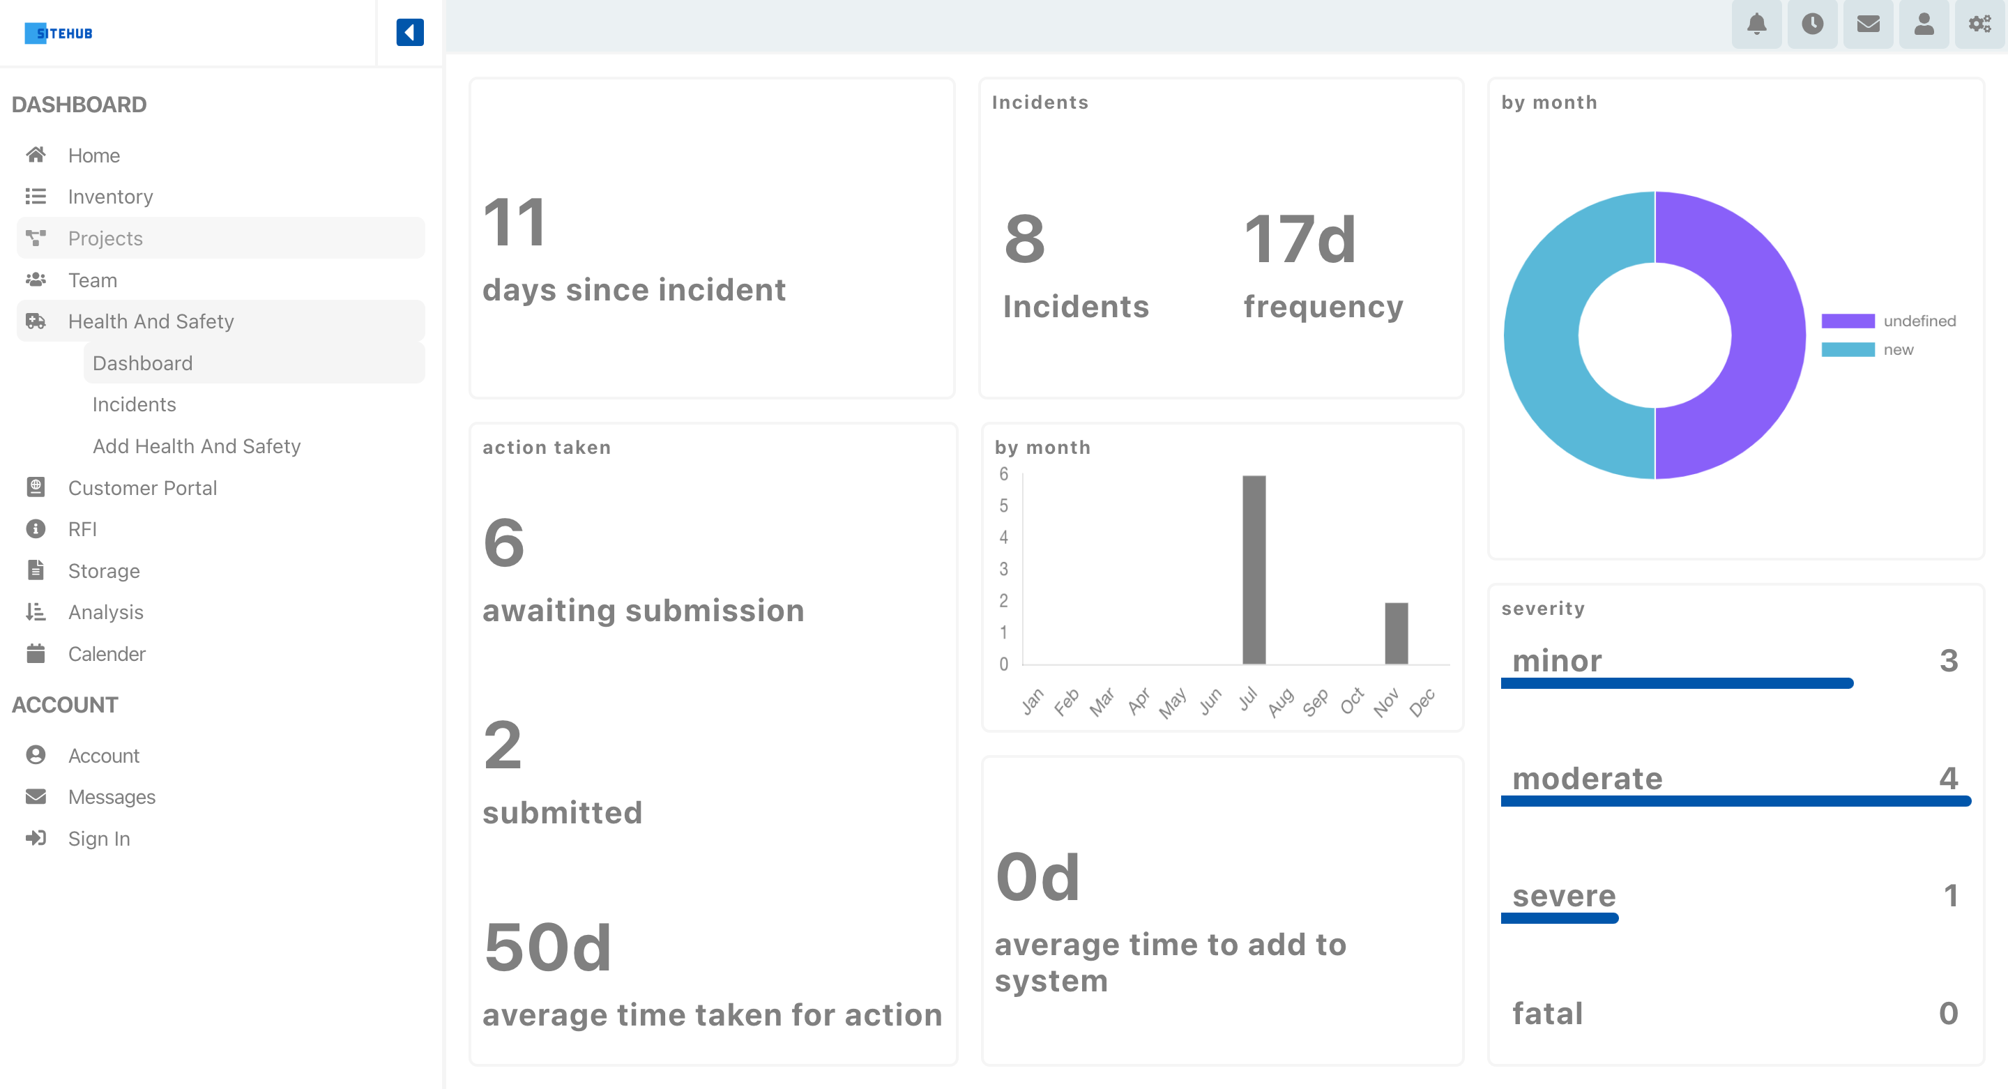This screenshot has height=1089, width=2008.
Task: Collapse the sidebar navigation panel
Action: click(x=409, y=32)
